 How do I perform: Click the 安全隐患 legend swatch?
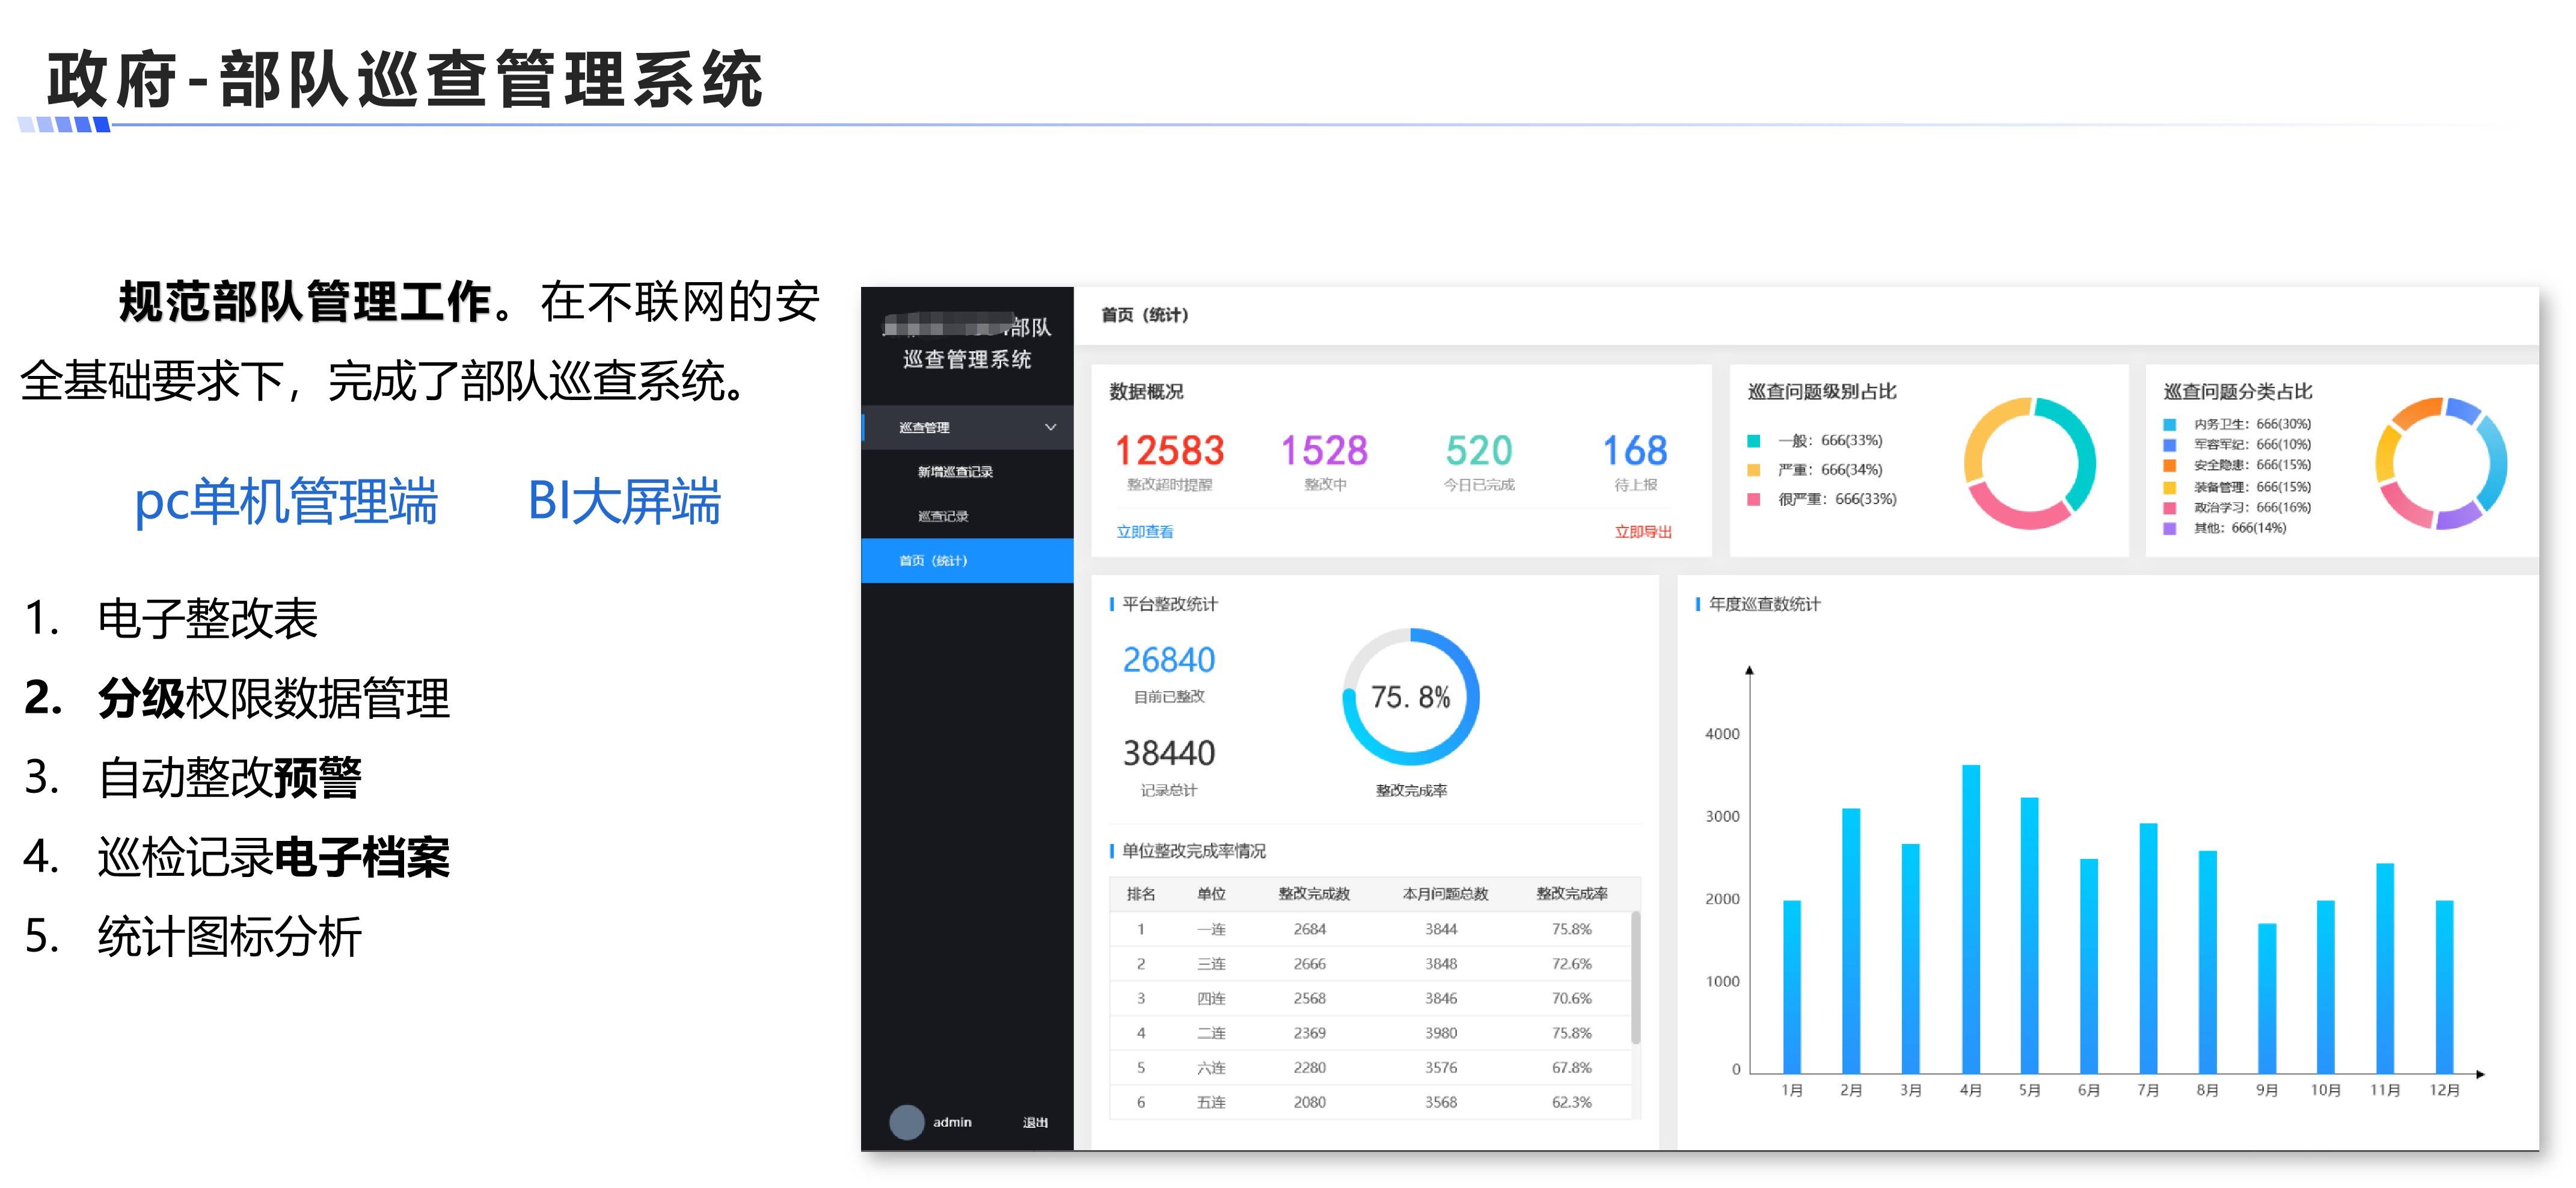[x=2169, y=465]
